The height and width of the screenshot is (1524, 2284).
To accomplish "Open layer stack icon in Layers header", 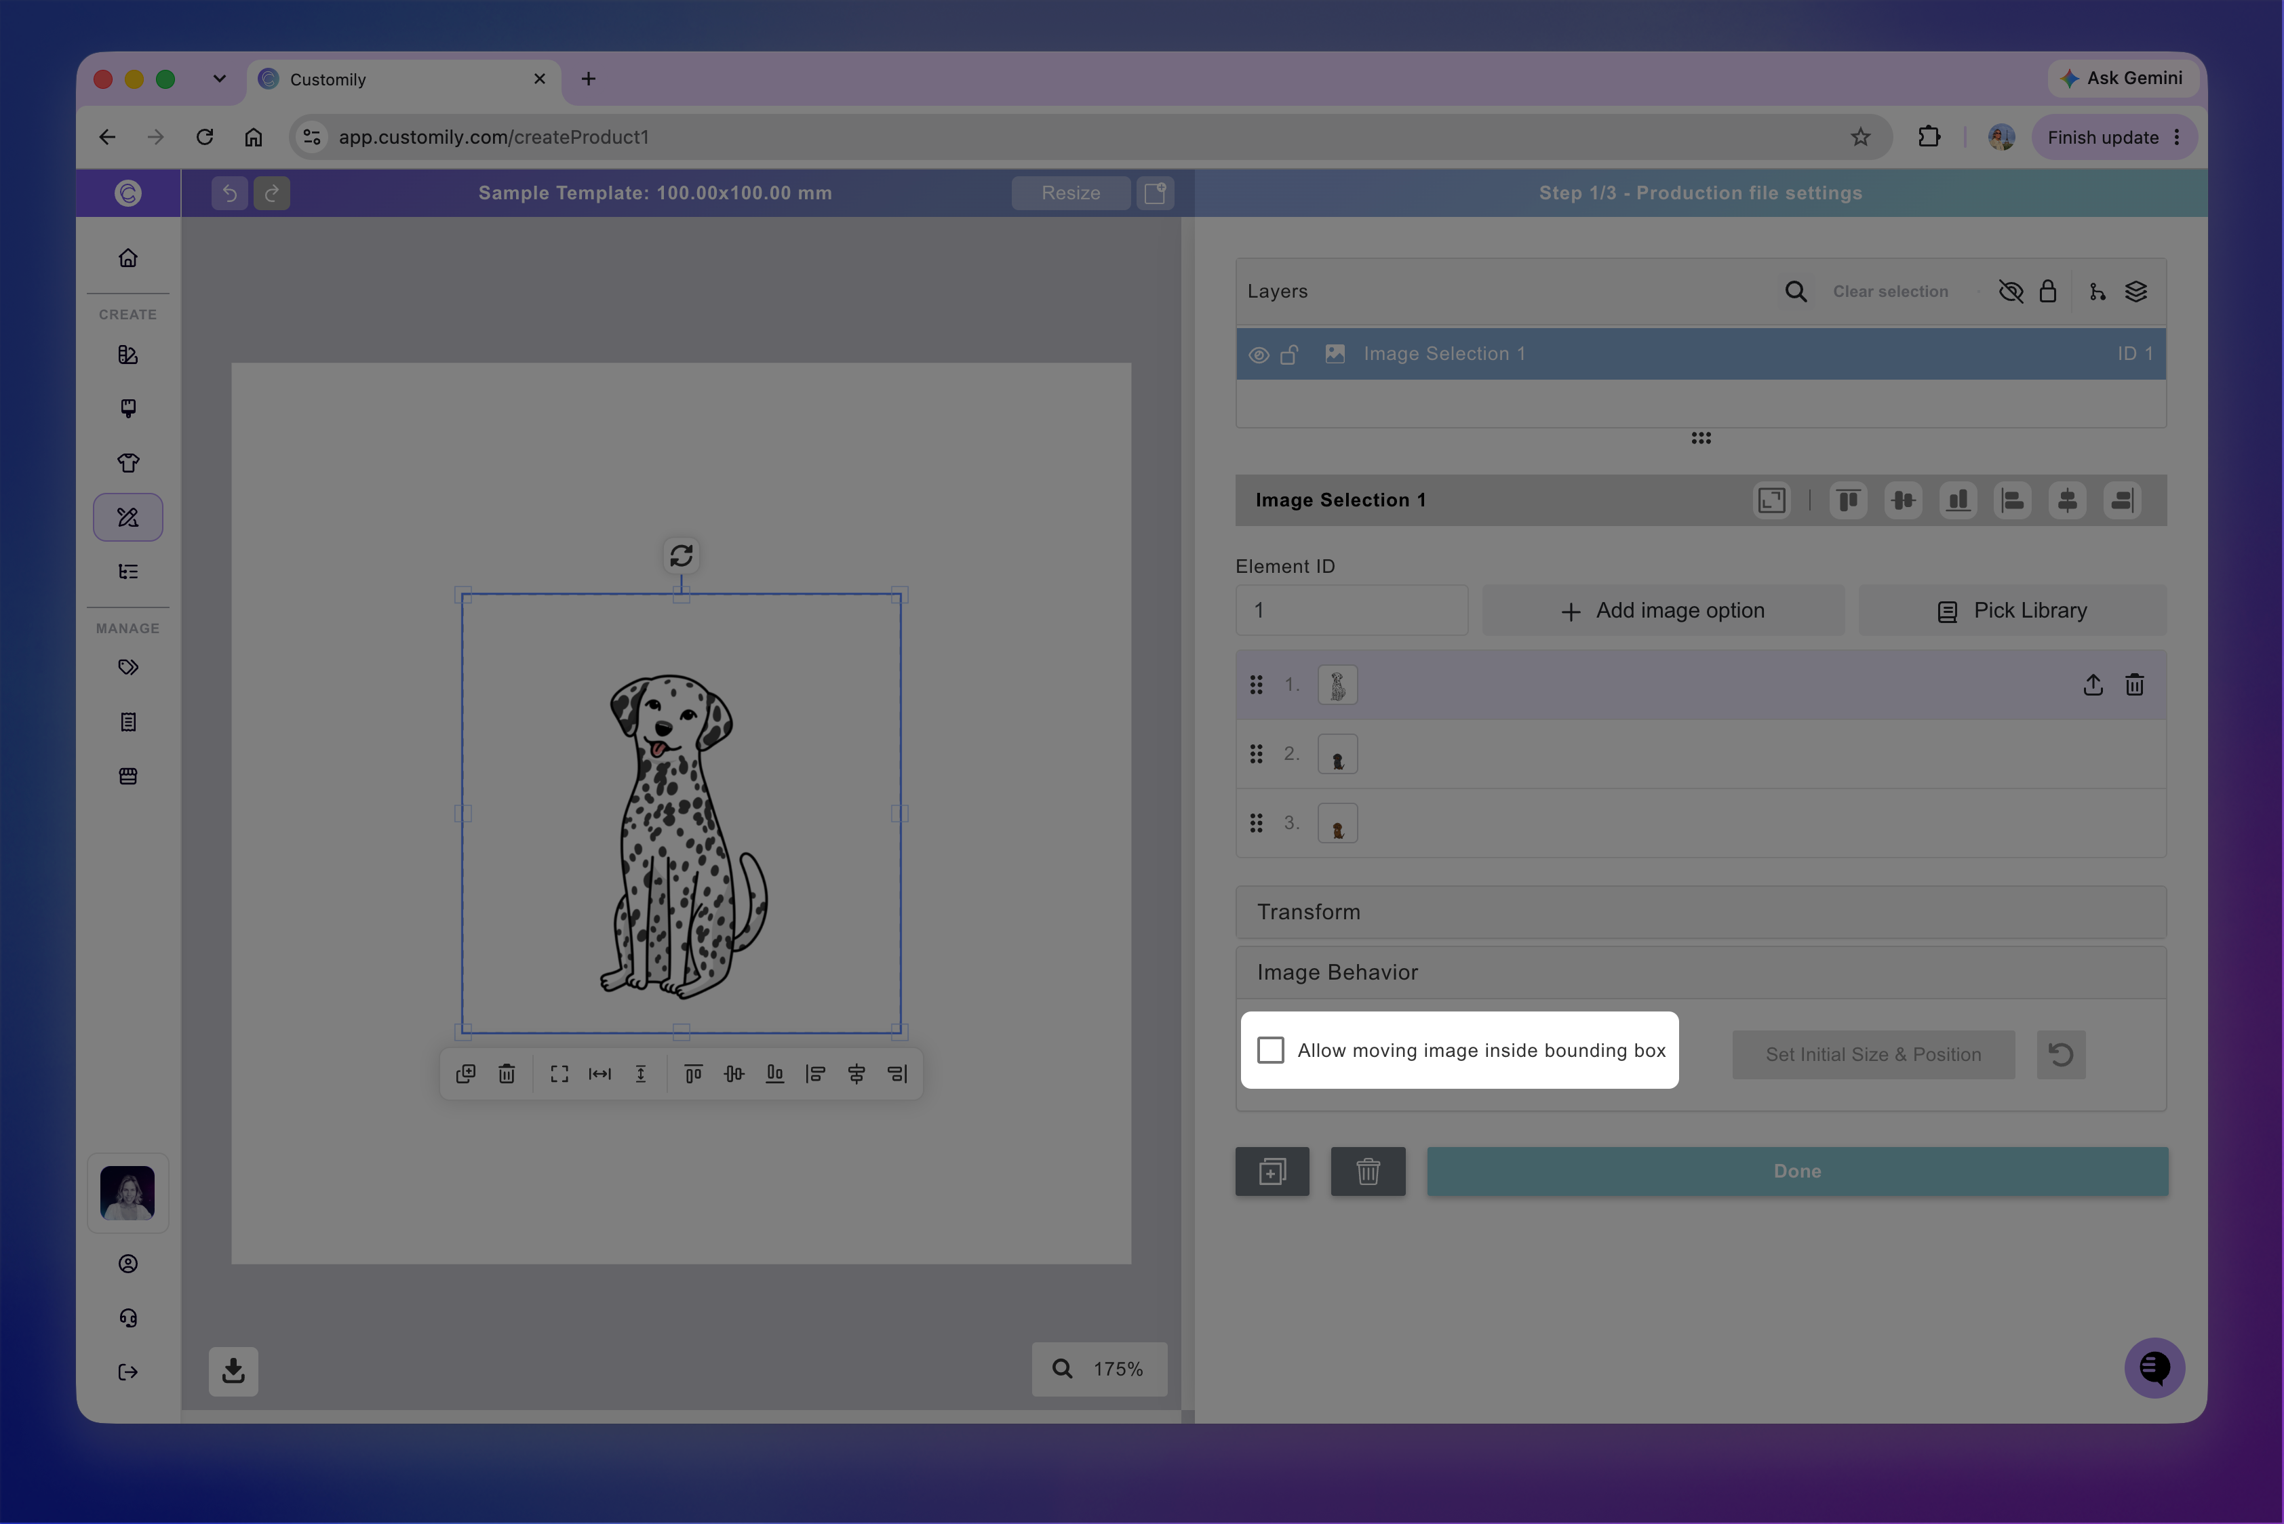I will (x=2135, y=292).
